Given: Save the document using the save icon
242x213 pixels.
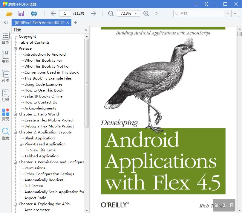Looking at the screenshot, I should [21, 13].
